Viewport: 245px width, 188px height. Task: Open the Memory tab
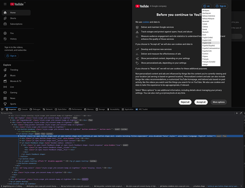(x=89, y=109)
